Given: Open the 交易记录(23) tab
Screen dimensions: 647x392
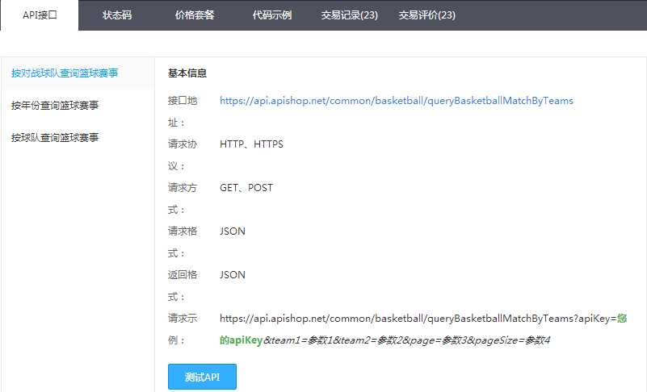Looking at the screenshot, I should pos(350,15).
